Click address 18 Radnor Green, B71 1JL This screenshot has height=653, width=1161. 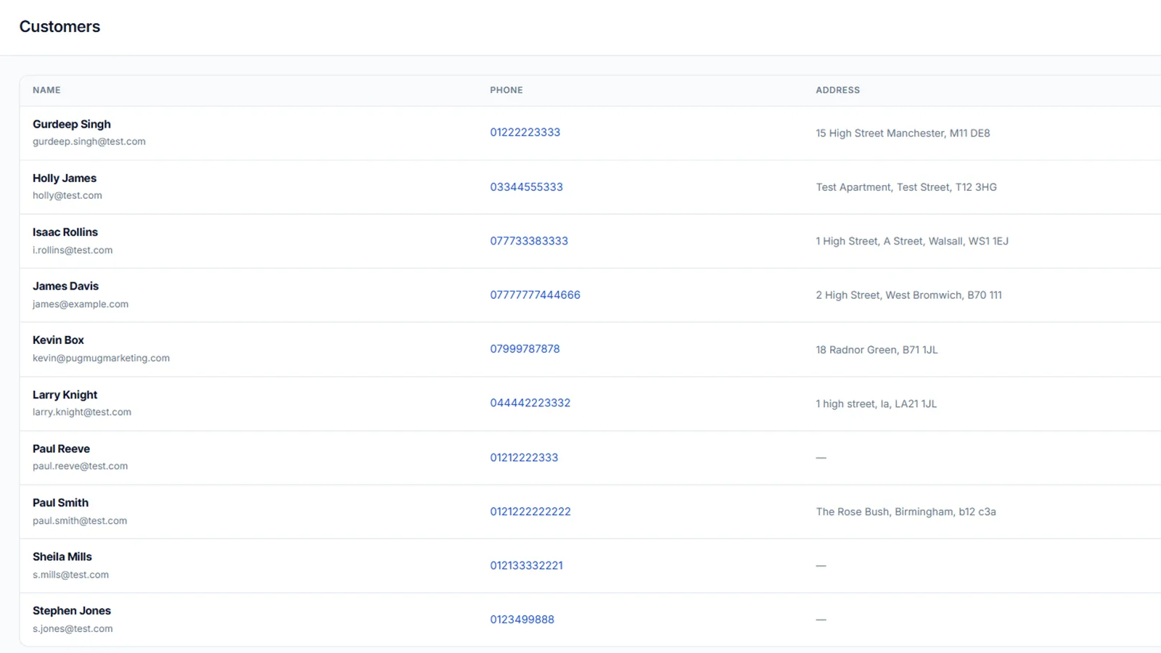point(877,350)
